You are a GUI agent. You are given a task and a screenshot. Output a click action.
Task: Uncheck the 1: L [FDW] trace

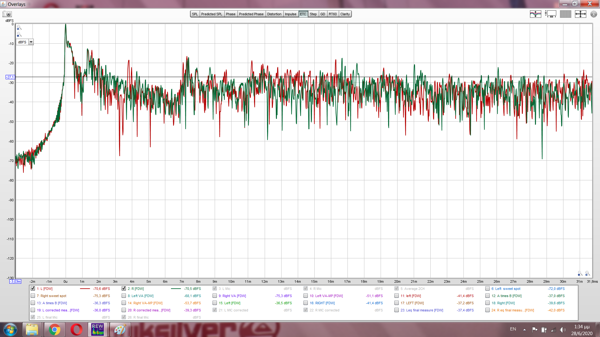(x=33, y=289)
